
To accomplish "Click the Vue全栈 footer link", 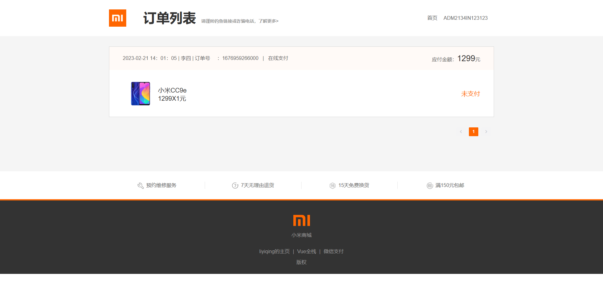I will click(x=306, y=251).
